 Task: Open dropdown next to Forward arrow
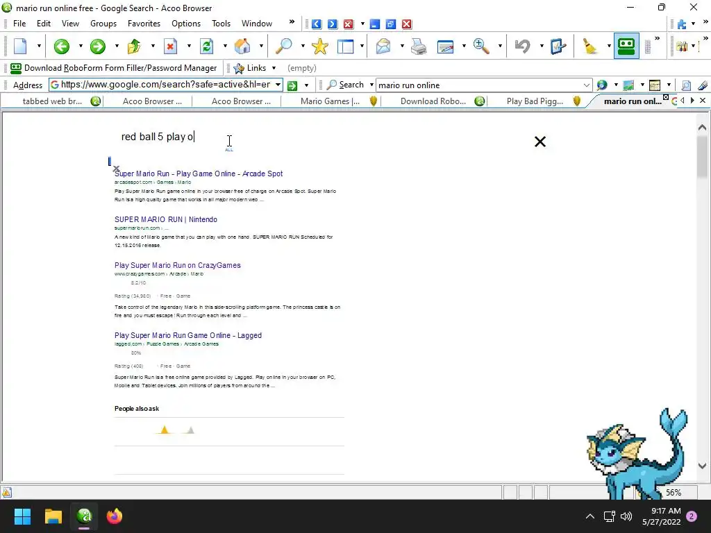(117, 46)
